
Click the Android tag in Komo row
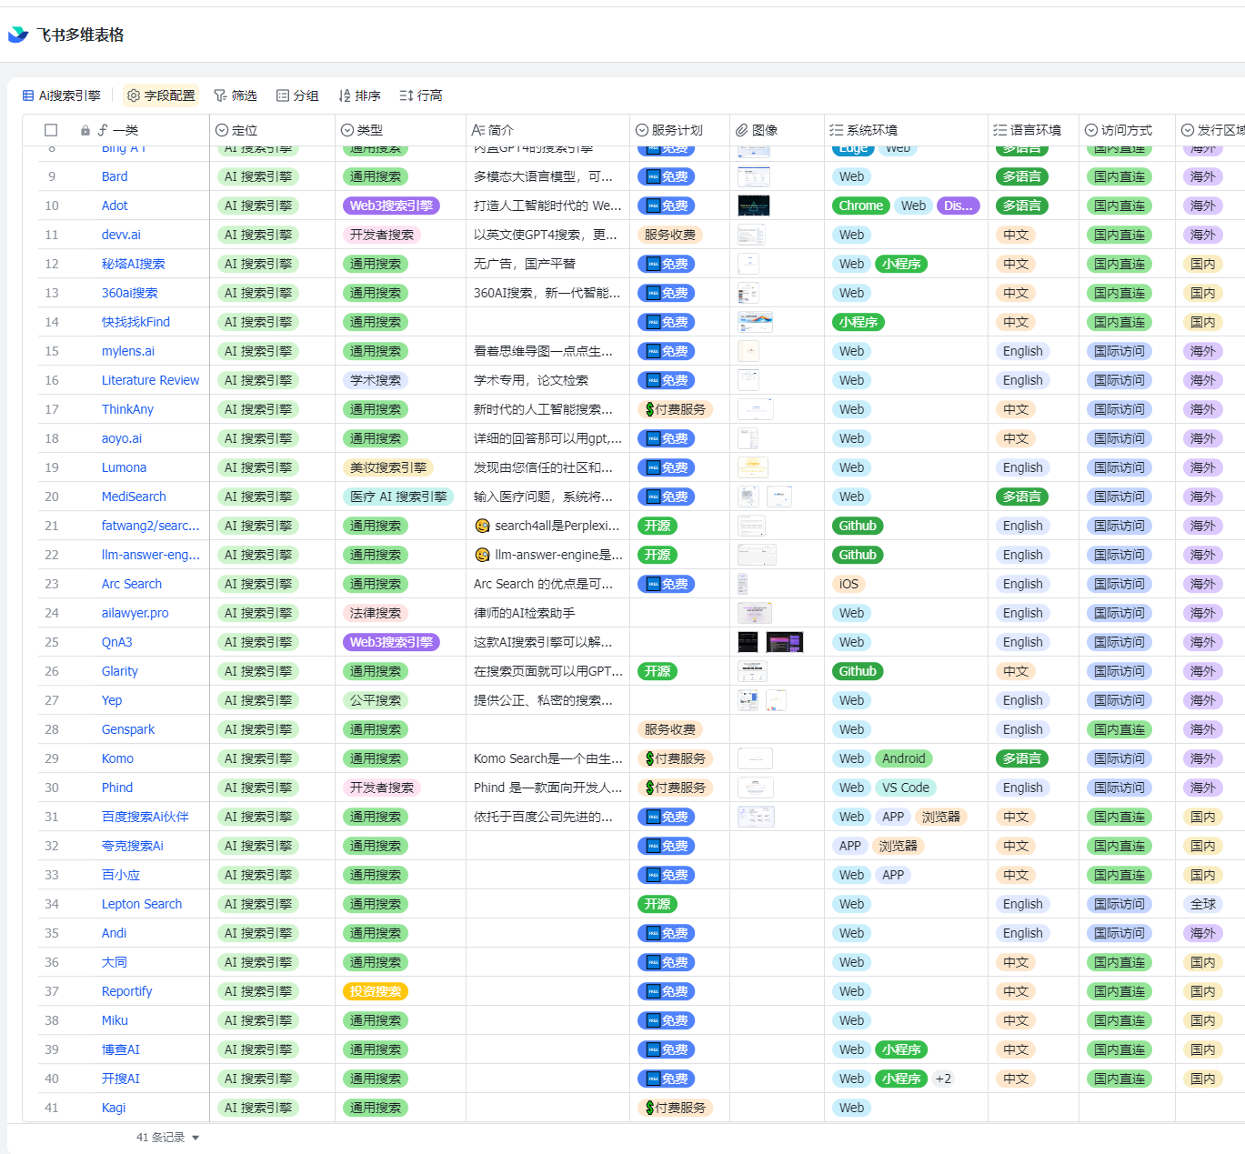point(903,758)
